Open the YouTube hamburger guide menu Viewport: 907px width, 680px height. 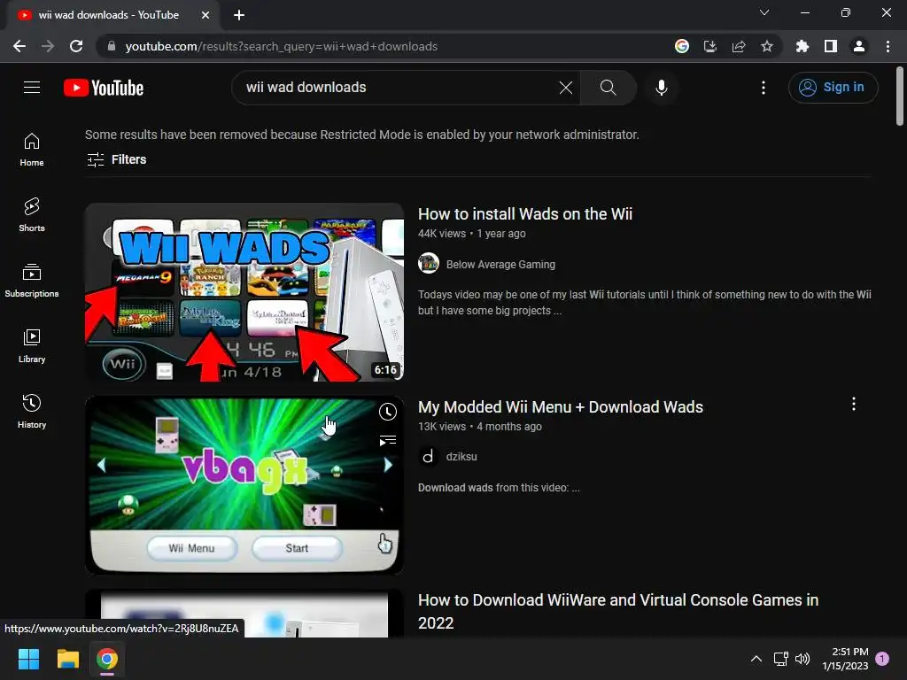coord(32,88)
